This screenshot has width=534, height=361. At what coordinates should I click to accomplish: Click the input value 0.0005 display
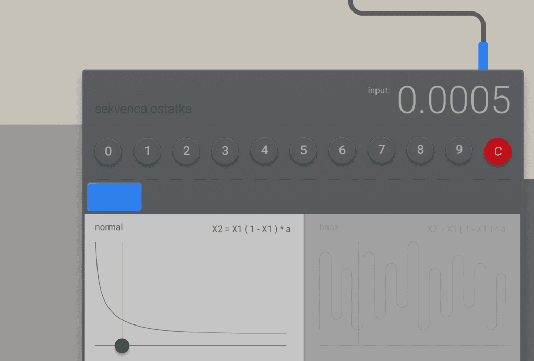[454, 100]
